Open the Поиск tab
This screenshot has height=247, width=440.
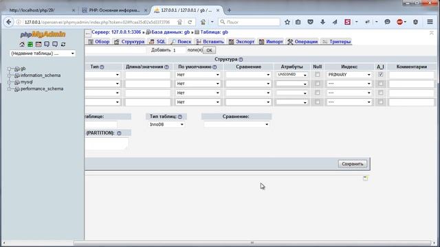(x=181, y=41)
